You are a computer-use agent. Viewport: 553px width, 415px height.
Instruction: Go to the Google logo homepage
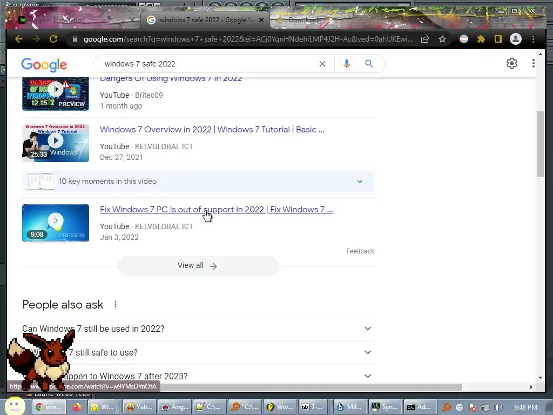pos(44,65)
